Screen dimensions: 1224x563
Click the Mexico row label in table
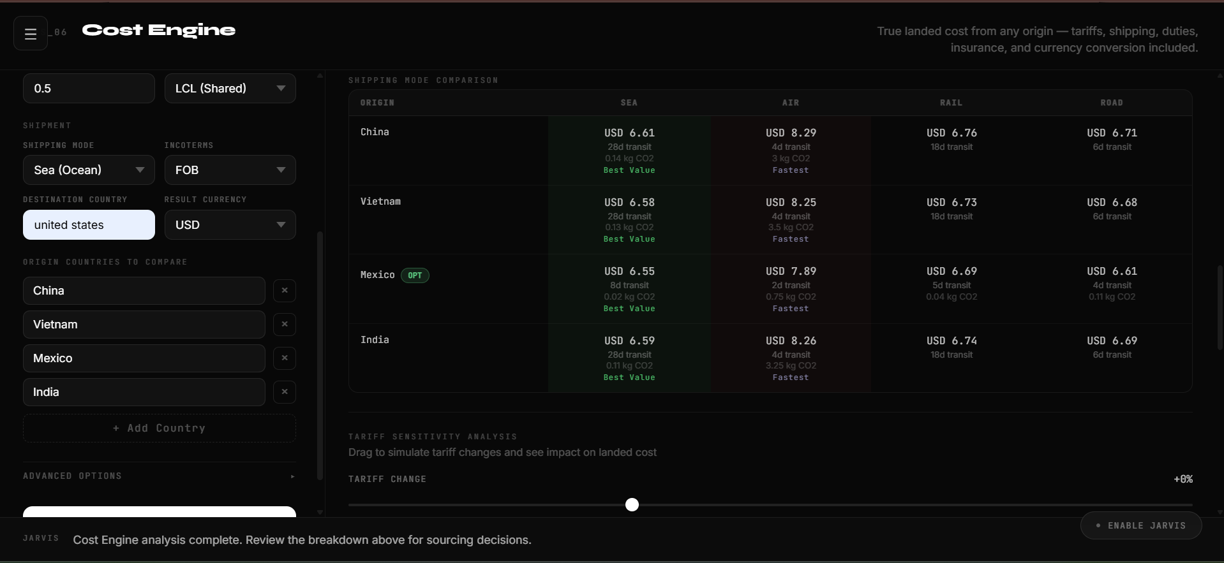click(x=377, y=275)
